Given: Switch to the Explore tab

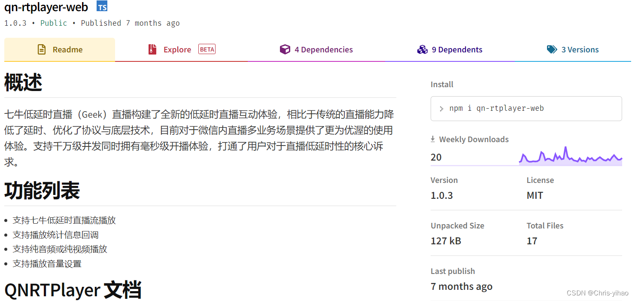Looking at the screenshot, I should click(182, 49).
